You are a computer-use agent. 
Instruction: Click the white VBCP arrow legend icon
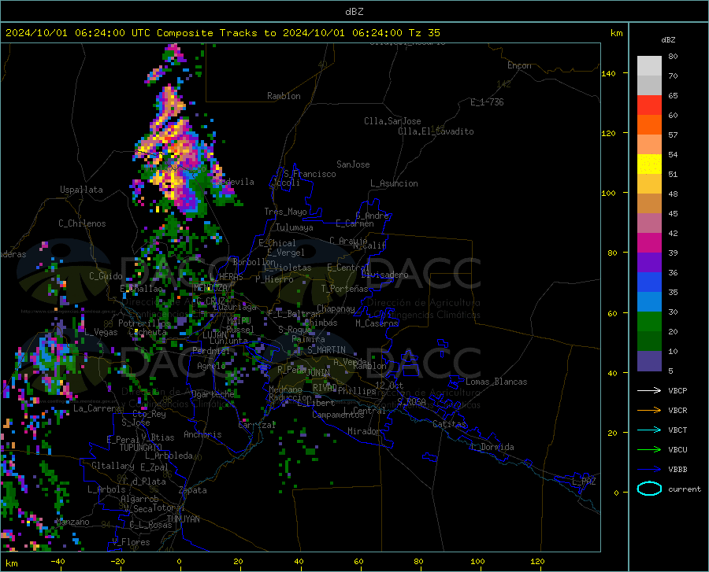click(649, 390)
